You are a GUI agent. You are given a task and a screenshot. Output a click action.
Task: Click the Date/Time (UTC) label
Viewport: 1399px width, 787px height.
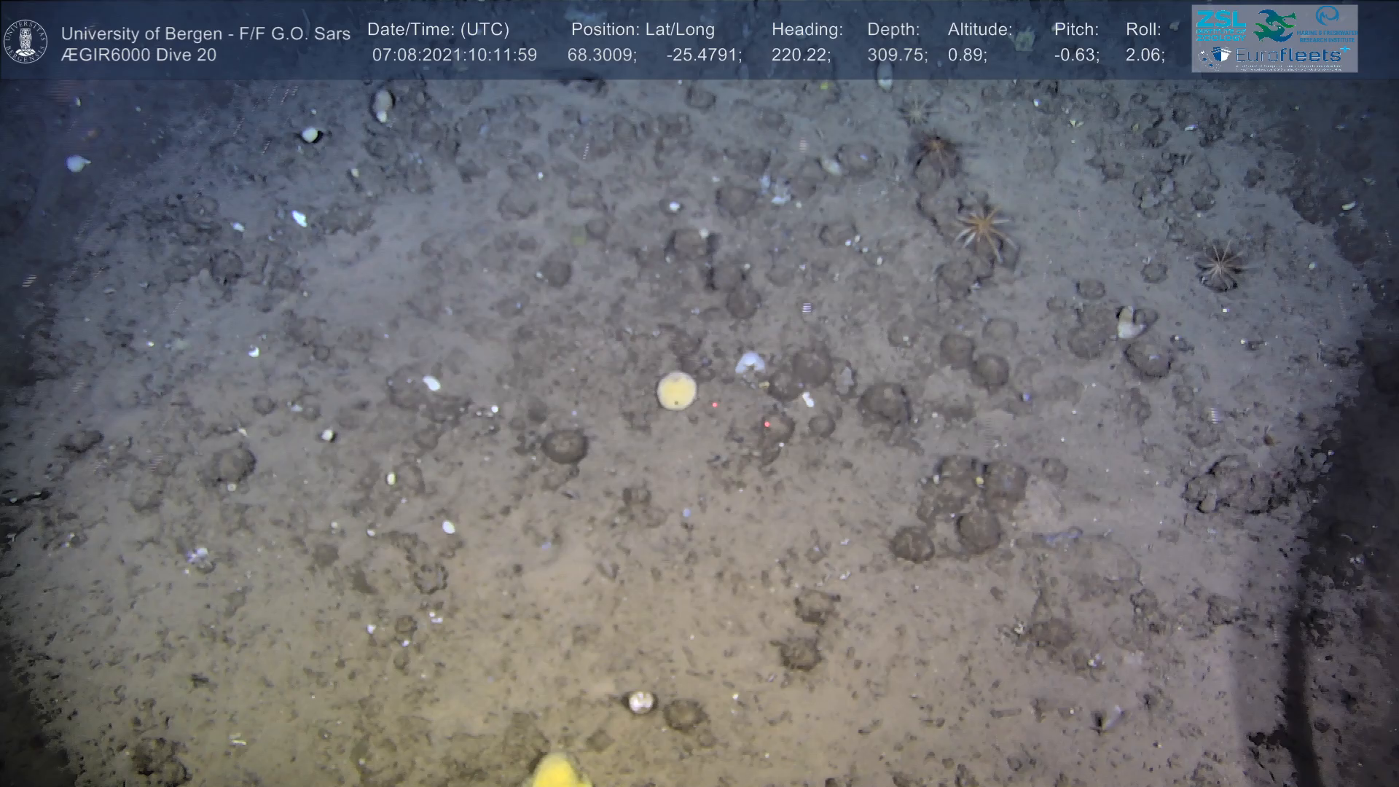(x=438, y=30)
